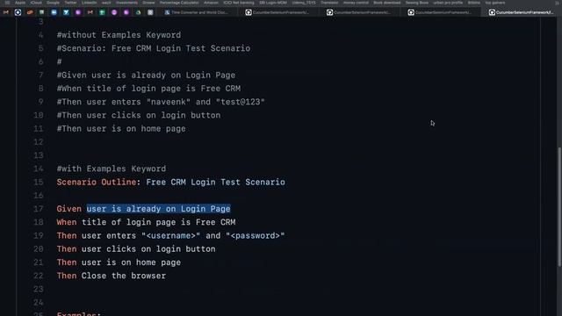Screen dimensions: 562x316
Task: Click line number 22 in the gutter
Action: (x=39, y=276)
